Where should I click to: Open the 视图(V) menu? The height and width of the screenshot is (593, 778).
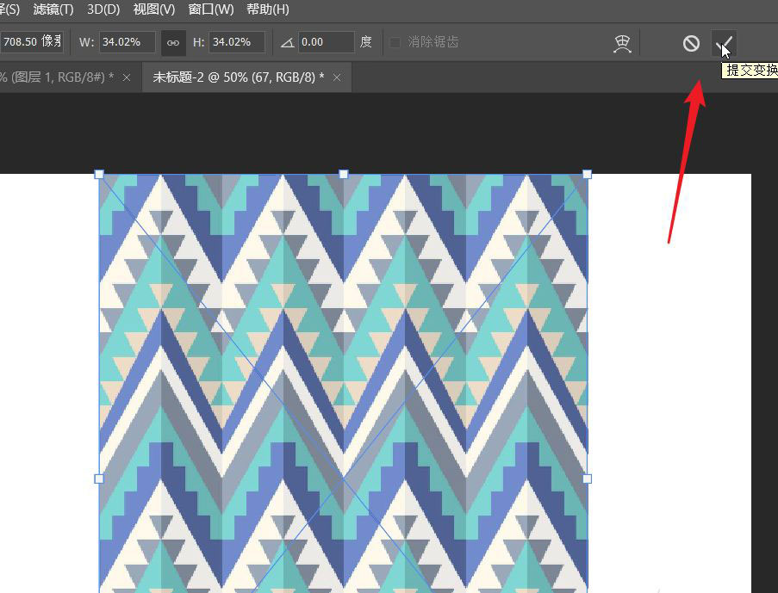(154, 9)
